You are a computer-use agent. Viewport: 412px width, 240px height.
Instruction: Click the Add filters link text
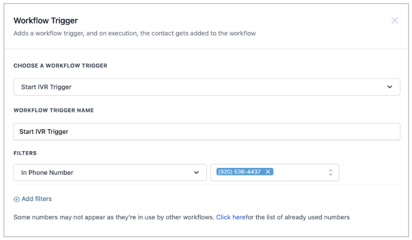click(36, 199)
